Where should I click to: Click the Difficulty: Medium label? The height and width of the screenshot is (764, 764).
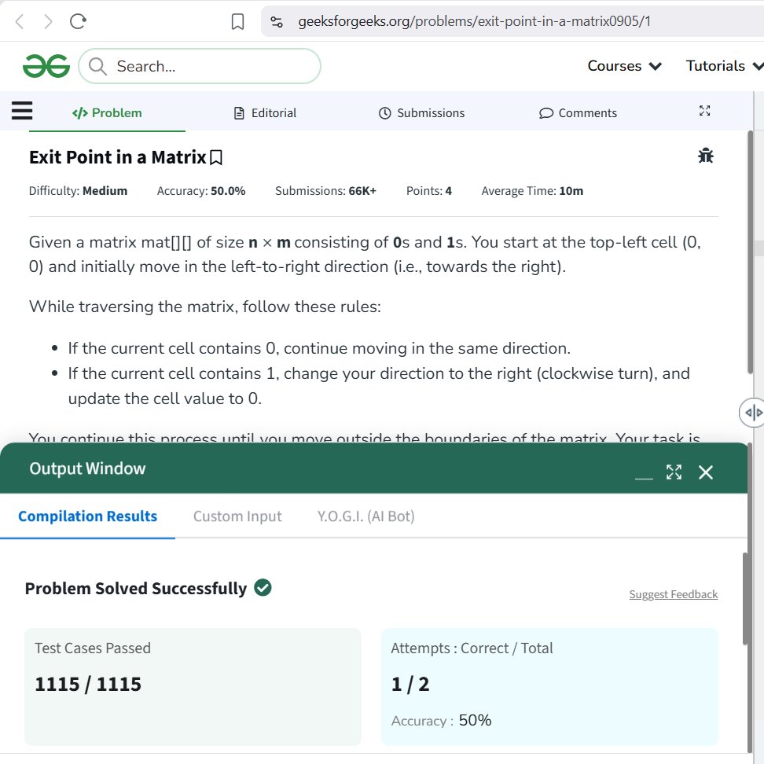coord(78,191)
